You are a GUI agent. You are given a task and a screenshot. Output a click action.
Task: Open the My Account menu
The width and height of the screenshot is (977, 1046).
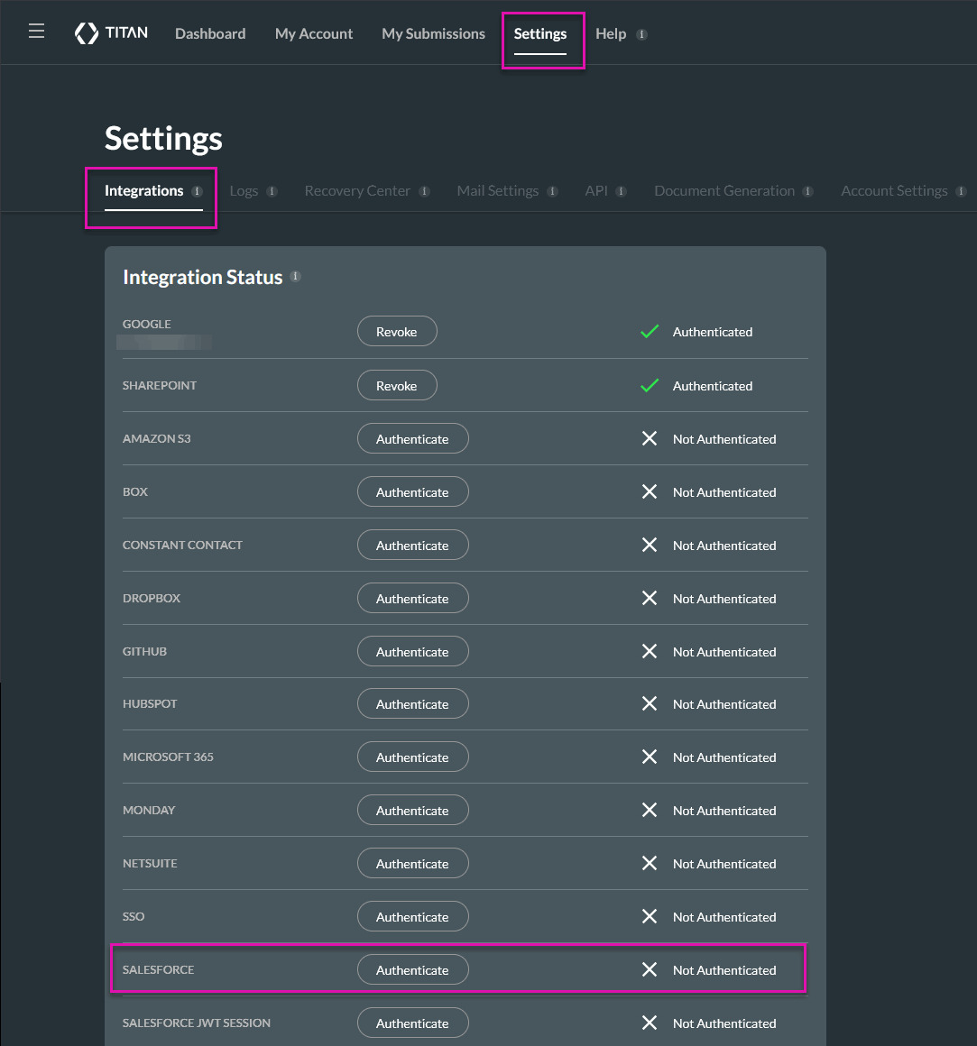click(x=314, y=33)
